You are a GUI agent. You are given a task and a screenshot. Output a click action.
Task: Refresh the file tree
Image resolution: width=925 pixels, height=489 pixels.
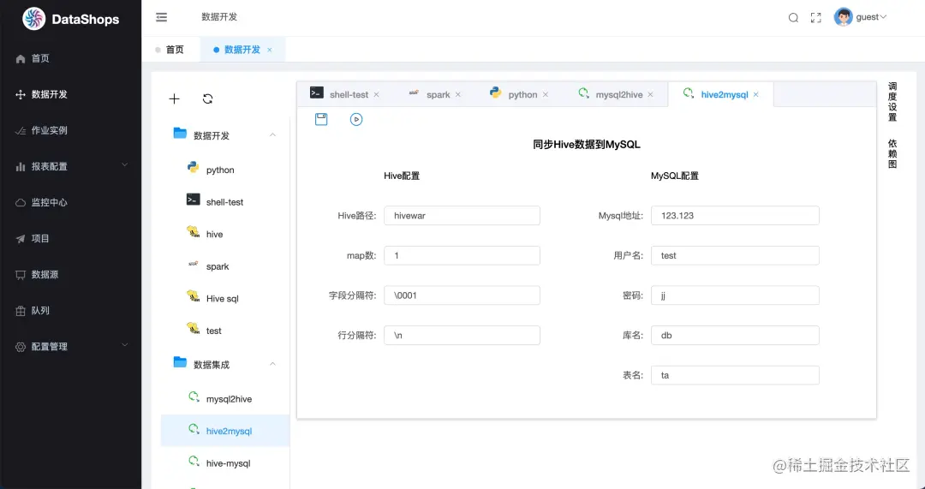click(x=207, y=99)
